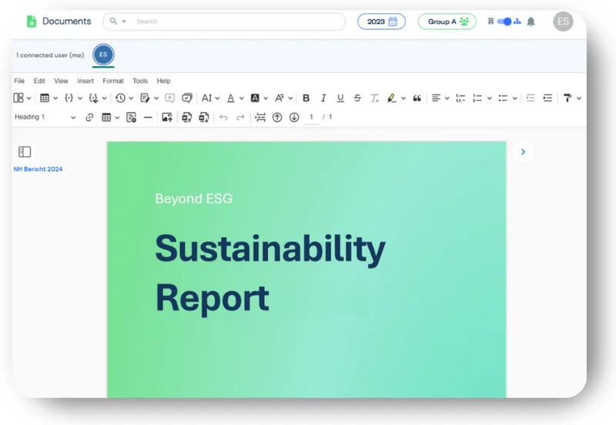Click the clear formatting icon
Screen dimensions: 616x425
tap(374, 98)
